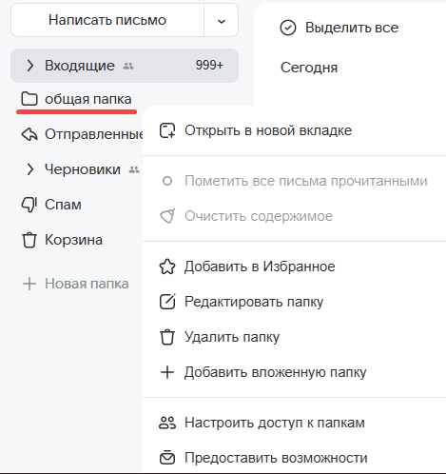The width and height of the screenshot is (446, 474).
Task: Toggle the Выделить все checkmark circle
Action: (x=288, y=28)
